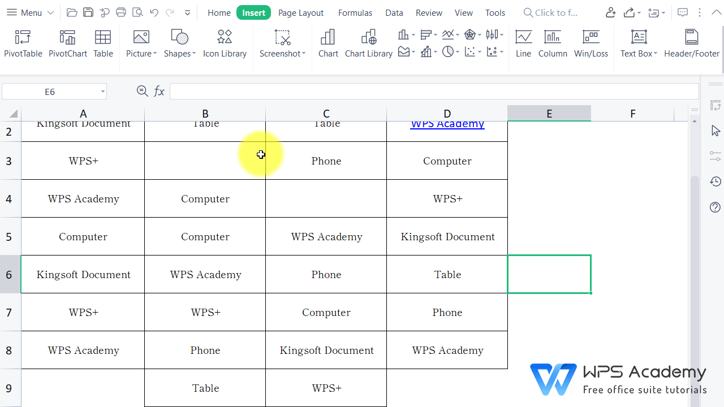This screenshot has height=407, width=724.
Task: Insert a bubble chart
Action: click(x=492, y=52)
